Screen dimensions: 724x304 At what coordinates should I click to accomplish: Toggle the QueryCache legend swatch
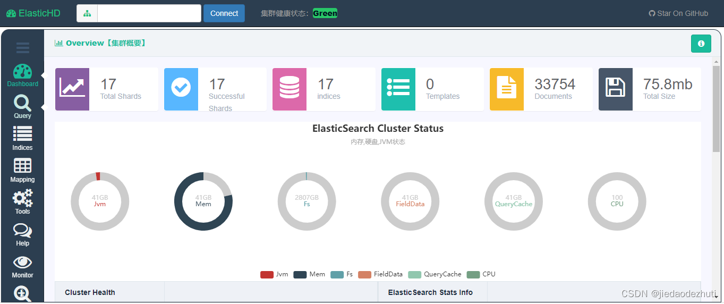pyautogui.click(x=415, y=274)
